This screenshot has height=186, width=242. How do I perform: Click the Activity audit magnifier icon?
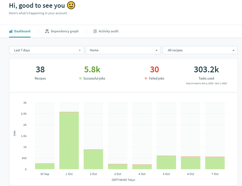[x=95, y=31]
